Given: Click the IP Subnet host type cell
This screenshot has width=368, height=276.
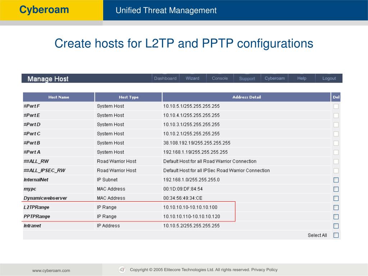Looking at the screenshot, I should [x=107, y=180].
